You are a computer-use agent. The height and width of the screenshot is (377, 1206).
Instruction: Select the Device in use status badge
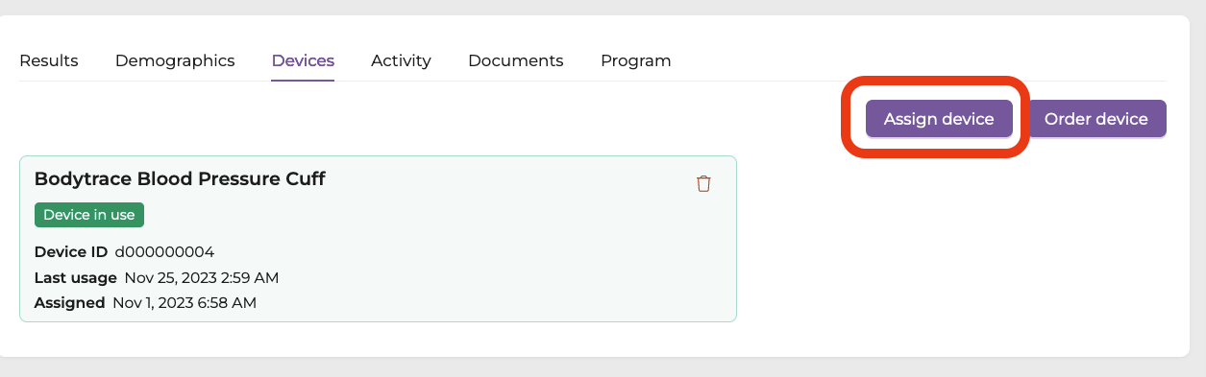coord(89,215)
